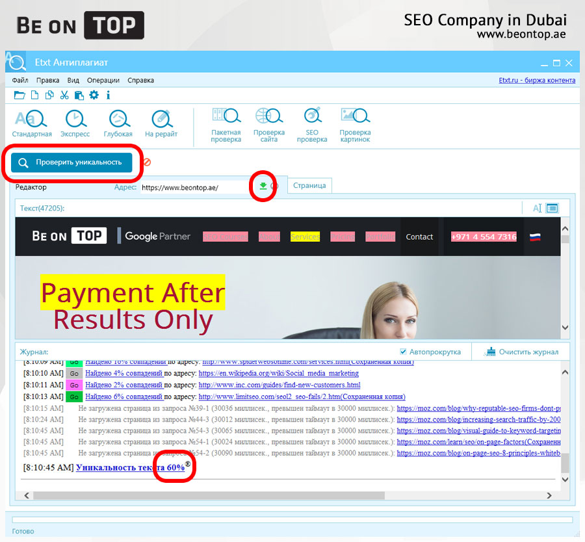Viewport: 585px width, 542px height.
Task: Click the preview pane scroll up arrow
Action: tap(565, 229)
